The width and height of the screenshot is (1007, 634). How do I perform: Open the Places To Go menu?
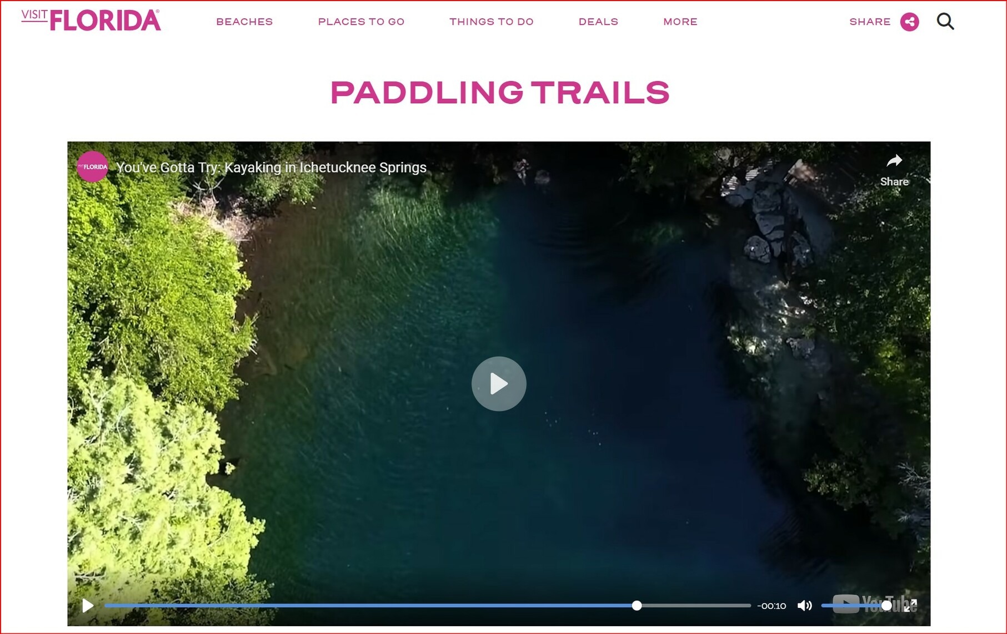pos(361,22)
